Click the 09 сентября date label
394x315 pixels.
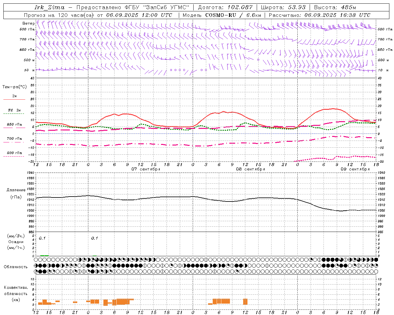click(x=355, y=169)
